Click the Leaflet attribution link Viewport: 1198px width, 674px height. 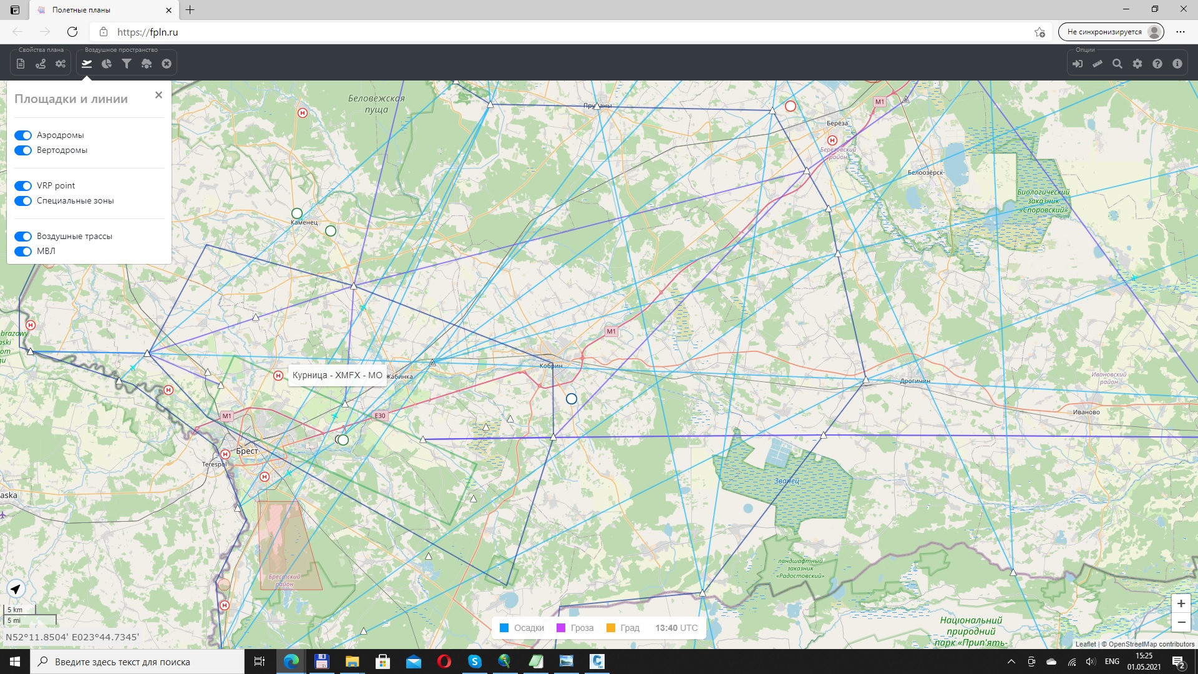click(1085, 644)
